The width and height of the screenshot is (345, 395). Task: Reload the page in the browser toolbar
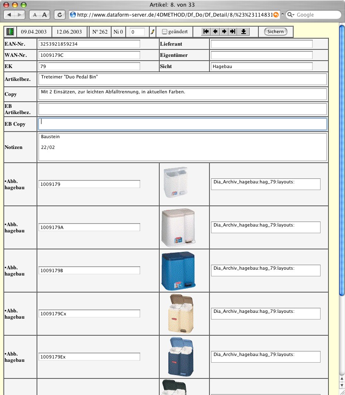[x=60, y=15]
